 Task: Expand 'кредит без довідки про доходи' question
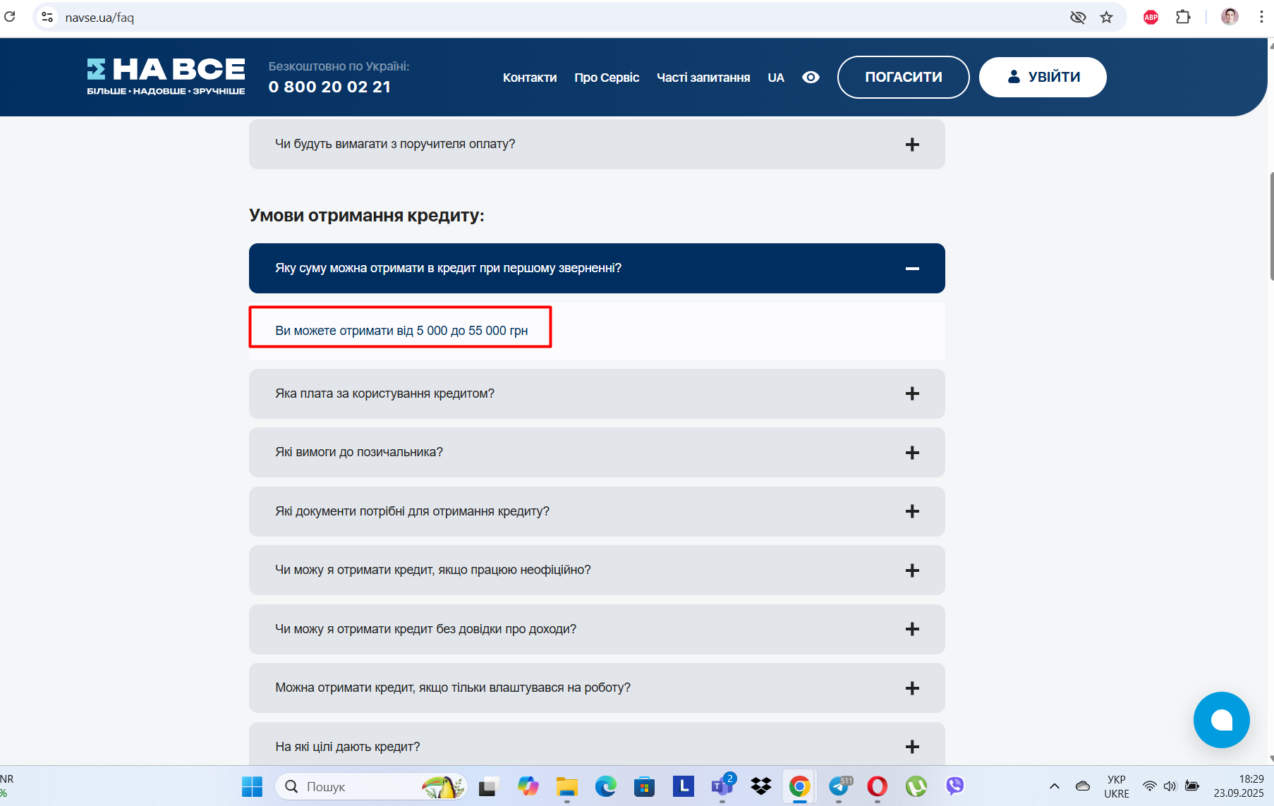pyautogui.click(x=597, y=629)
